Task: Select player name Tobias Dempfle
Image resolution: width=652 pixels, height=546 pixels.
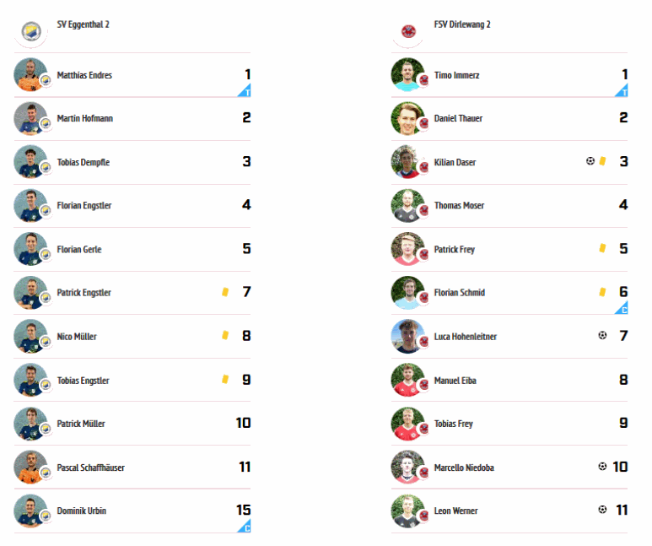Action: pos(84,162)
